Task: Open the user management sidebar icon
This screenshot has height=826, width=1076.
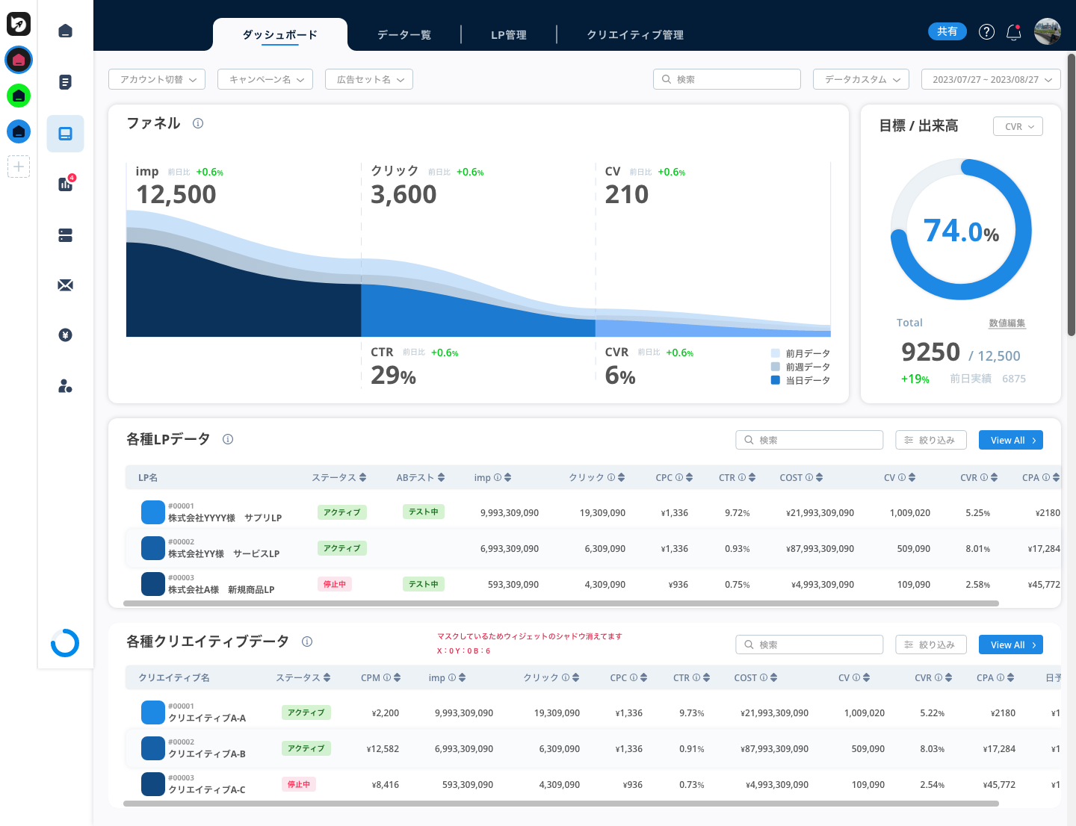Action: point(66,386)
